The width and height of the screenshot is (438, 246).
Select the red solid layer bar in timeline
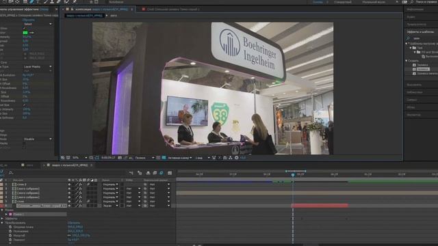click(320, 206)
